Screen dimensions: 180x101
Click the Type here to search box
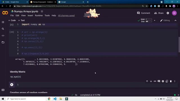[x=26, y=99]
